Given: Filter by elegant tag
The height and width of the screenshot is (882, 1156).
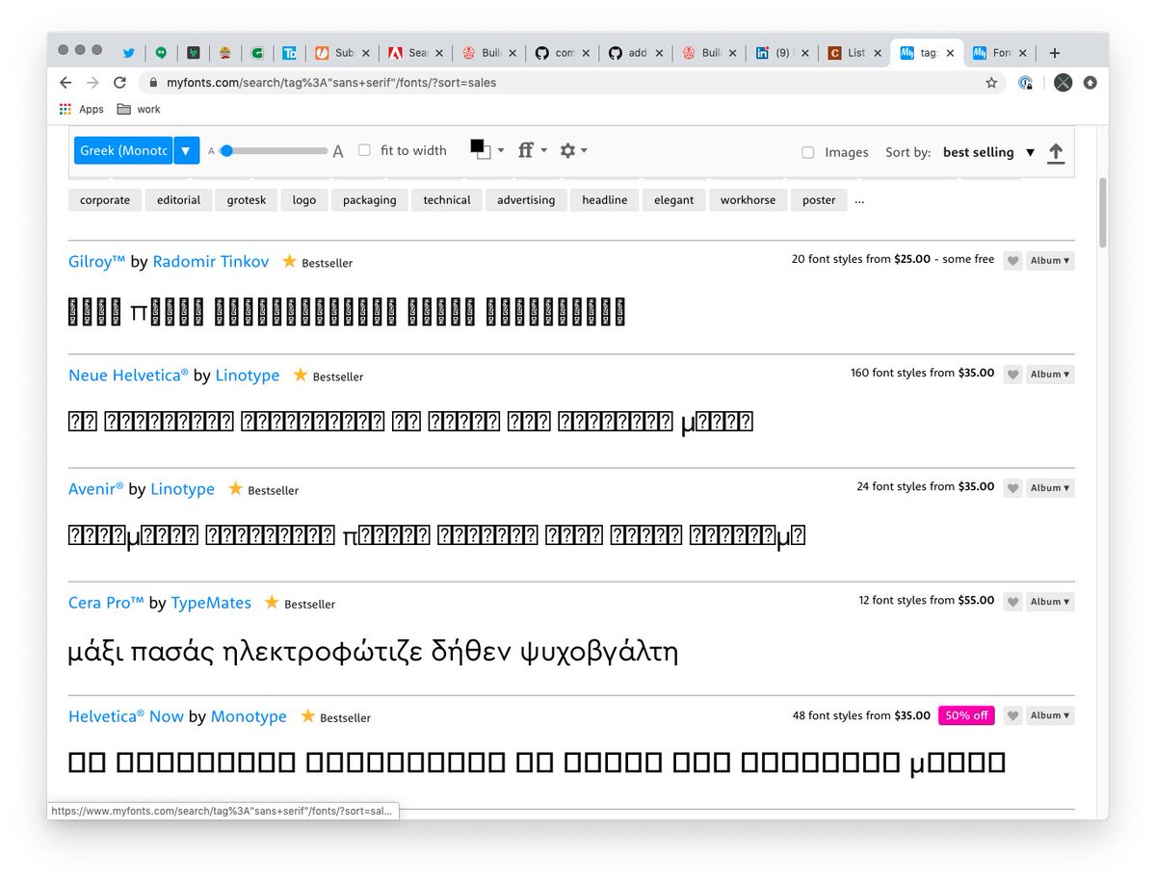Looking at the screenshot, I should click(x=674, y=200).
